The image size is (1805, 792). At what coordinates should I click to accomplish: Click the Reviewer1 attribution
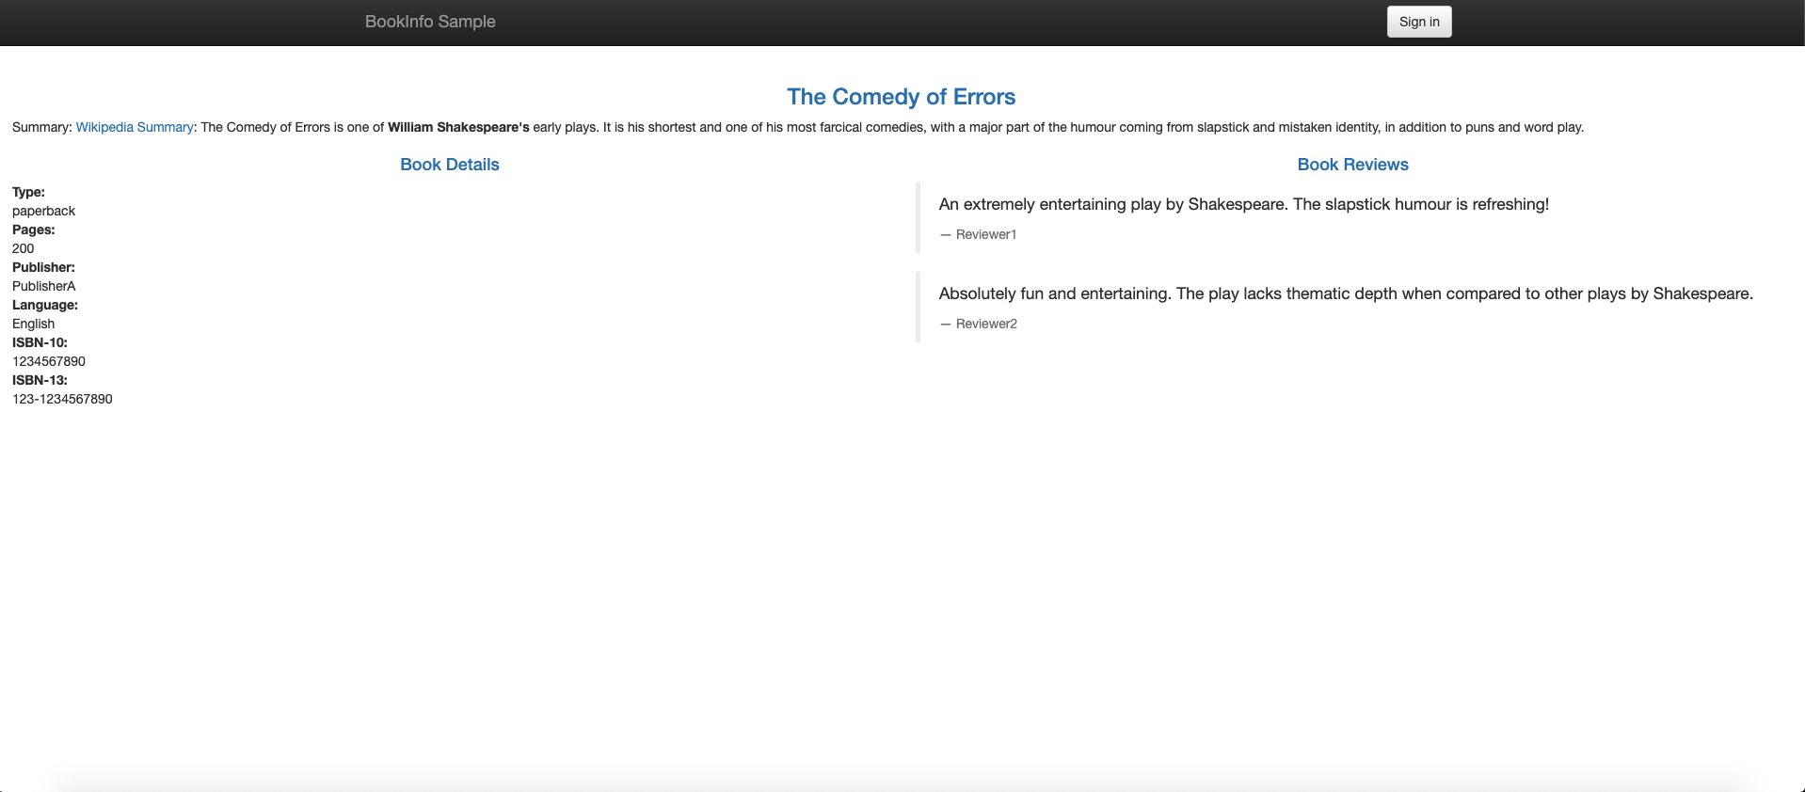(x=985, y=234)
